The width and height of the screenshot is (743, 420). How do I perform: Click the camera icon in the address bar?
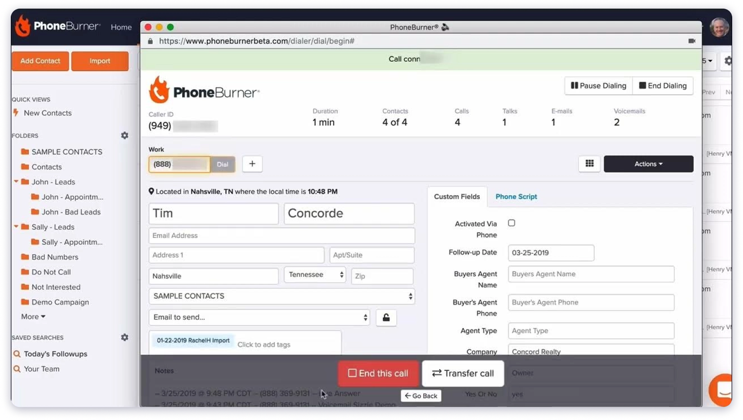(692, 41)
